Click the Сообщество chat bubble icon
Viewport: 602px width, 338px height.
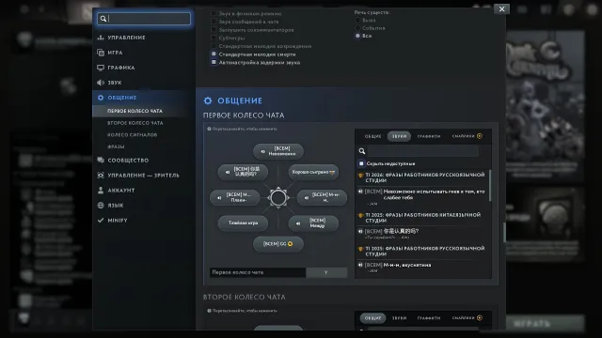click(x=101, y=161)
